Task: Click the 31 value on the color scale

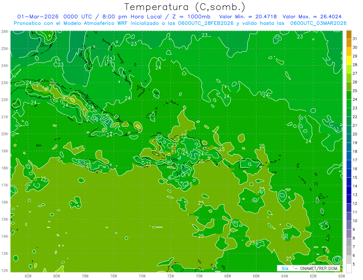Action: coord(355,39)
